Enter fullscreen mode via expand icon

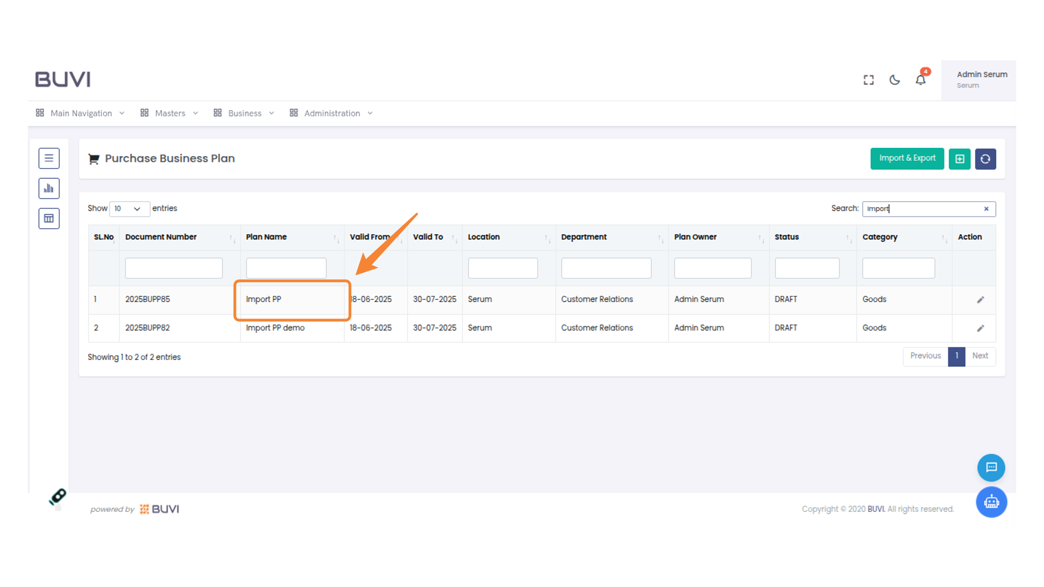pos(868,80)
